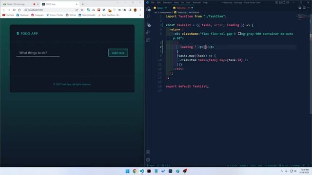Screen dimensions: 312x175
Task: Switch to the TaskList.js editor tab
Action: coord(183,8)
